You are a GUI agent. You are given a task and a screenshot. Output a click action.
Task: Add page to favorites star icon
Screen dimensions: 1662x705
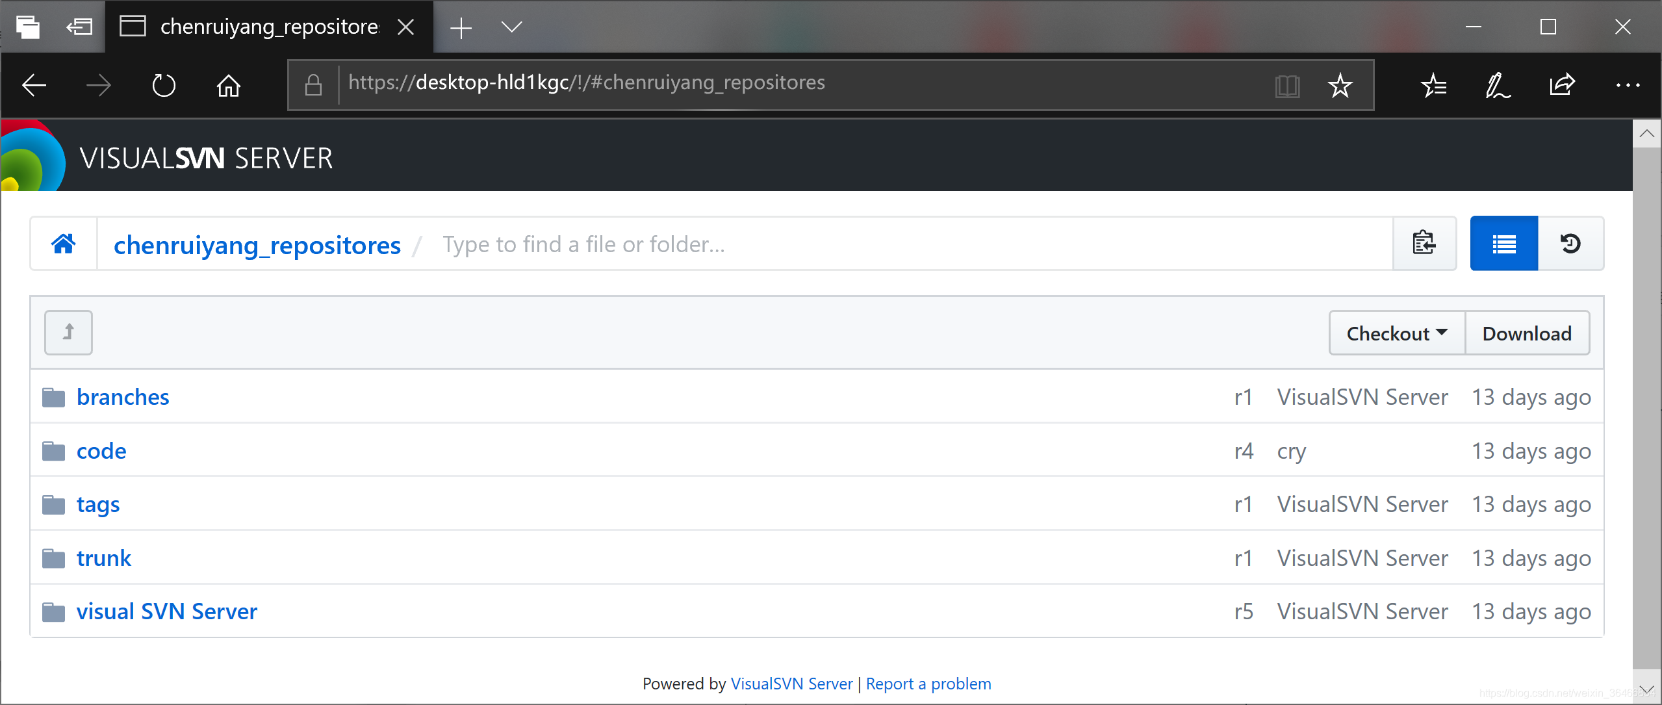[x=1340, y=85]
